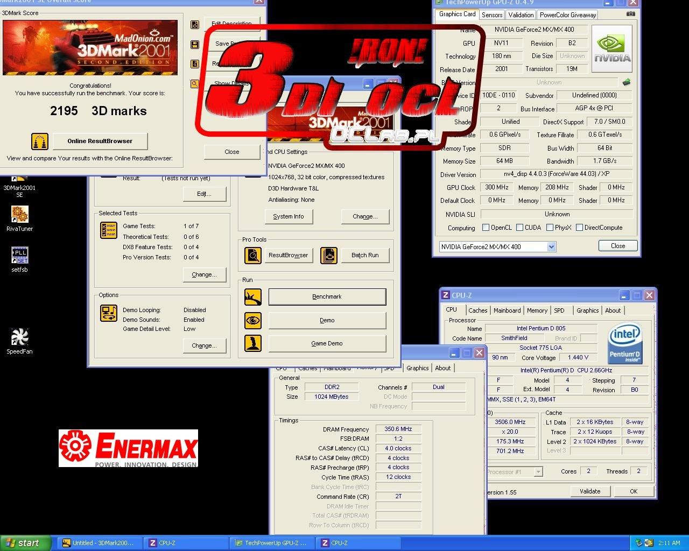This screenshot has width=689, height=551.
Task: Click the Game Demo button
Action: (x=327, y=343)
